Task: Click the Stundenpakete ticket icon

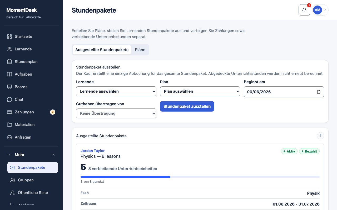Action: tap(13, 167)
